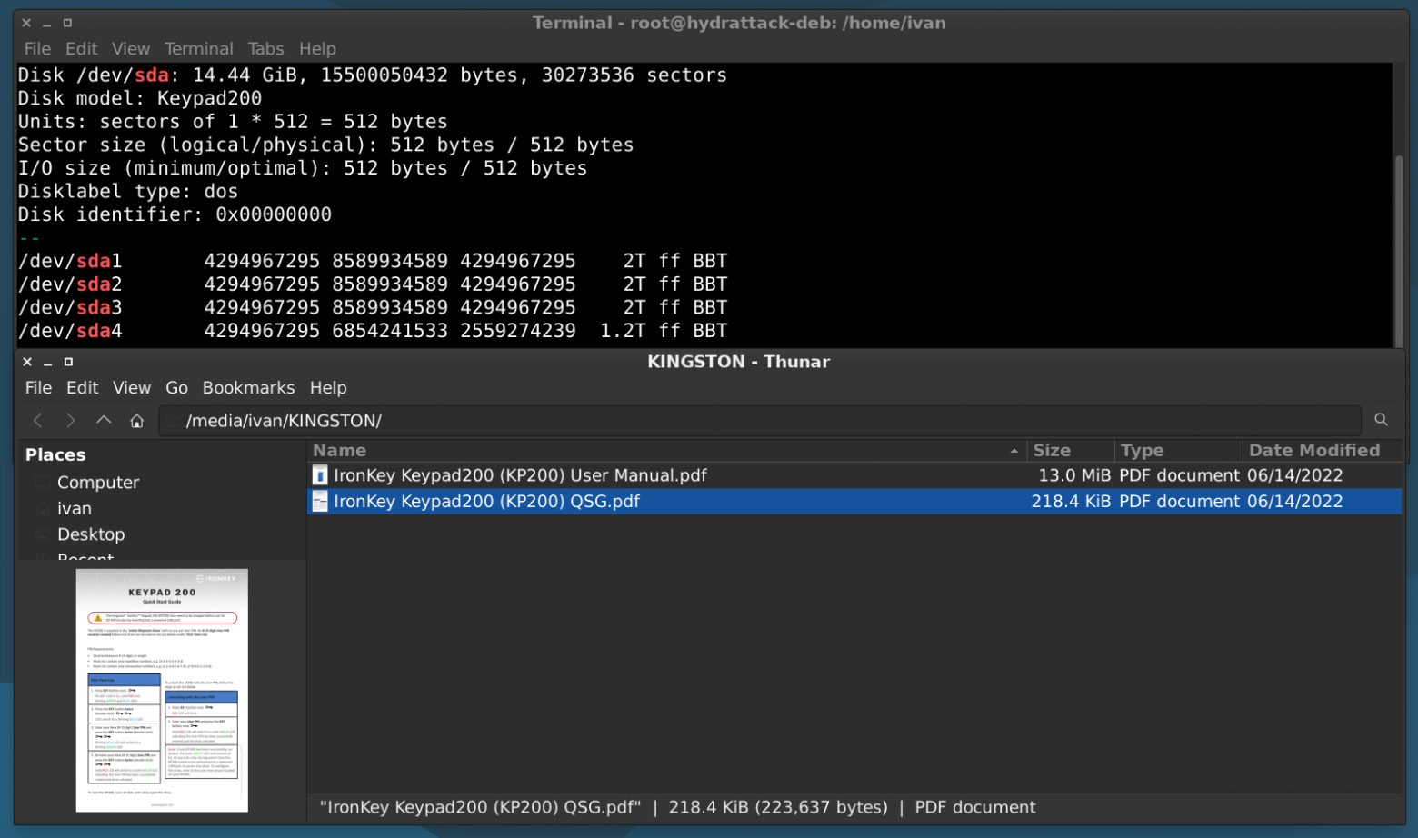Click the /media/ivan/KINGSTON/ location bar
The image size is (1418, 838).
760,421
